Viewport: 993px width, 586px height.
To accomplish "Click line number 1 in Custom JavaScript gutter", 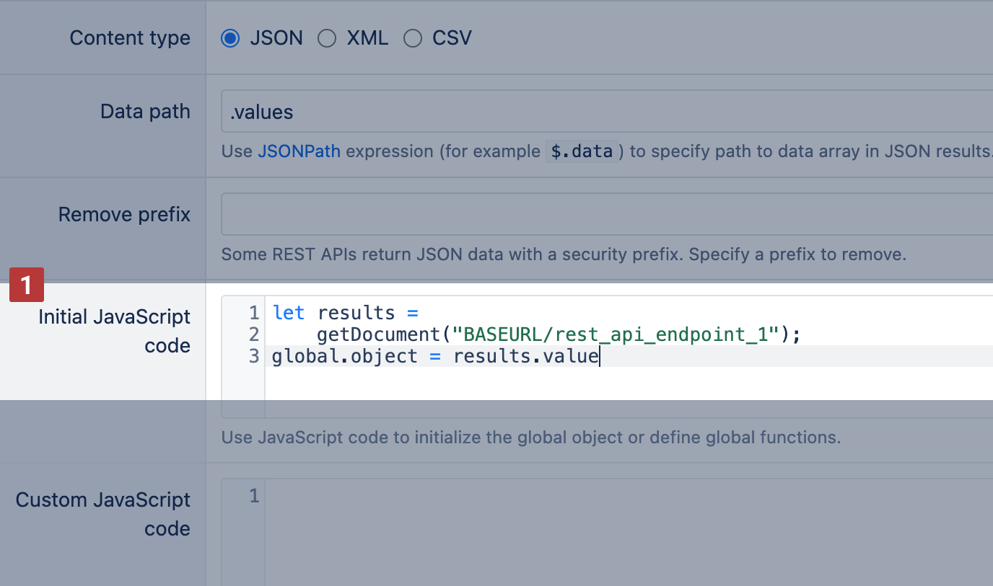I will (x=253, y=496).
